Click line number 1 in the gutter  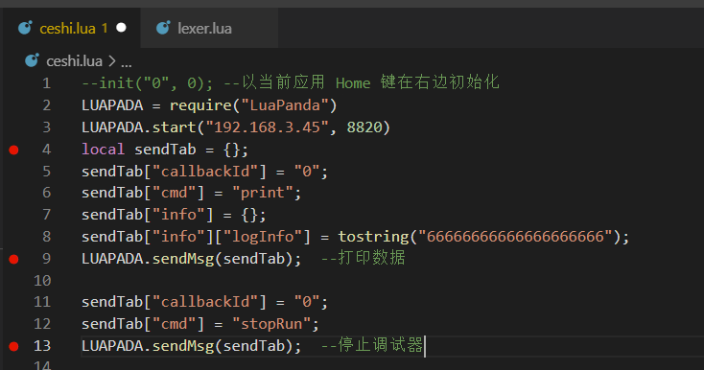[x=46, y=83]
